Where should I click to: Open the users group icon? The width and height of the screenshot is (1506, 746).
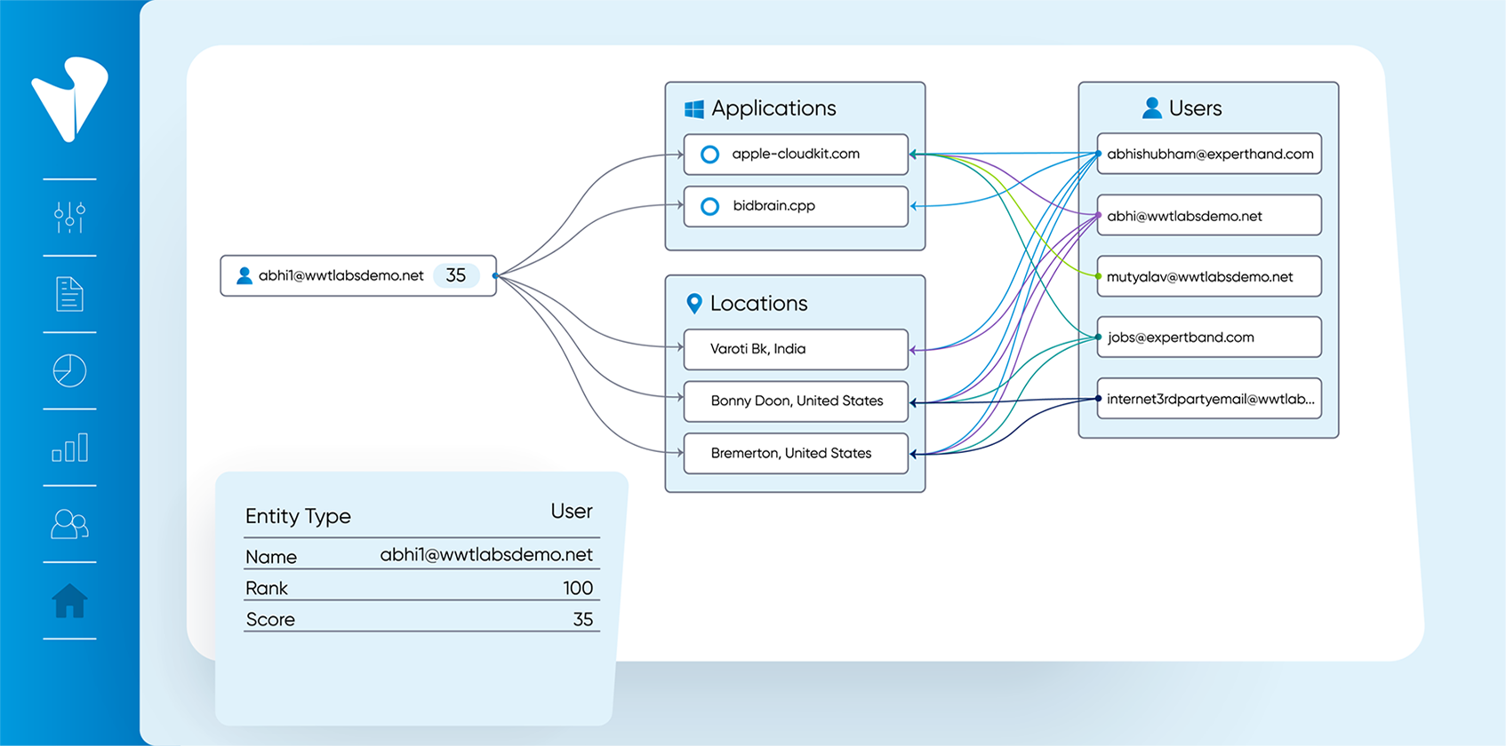coord(69,524)
